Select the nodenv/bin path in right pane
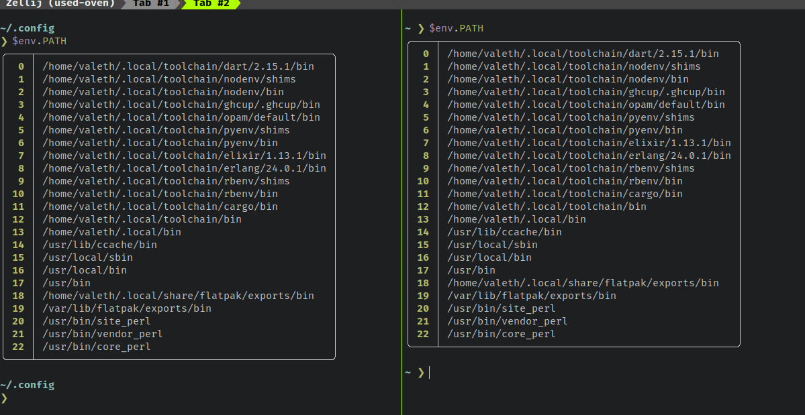This screenshot has height=415, width=805. point(567,79)
